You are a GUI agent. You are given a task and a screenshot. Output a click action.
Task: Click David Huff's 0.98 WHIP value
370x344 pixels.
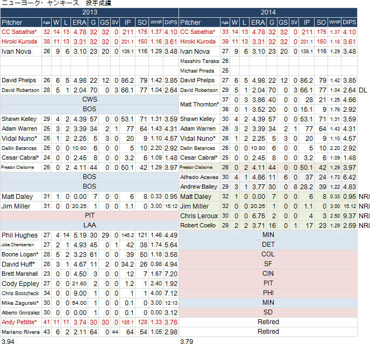click(x=156, y=264)
